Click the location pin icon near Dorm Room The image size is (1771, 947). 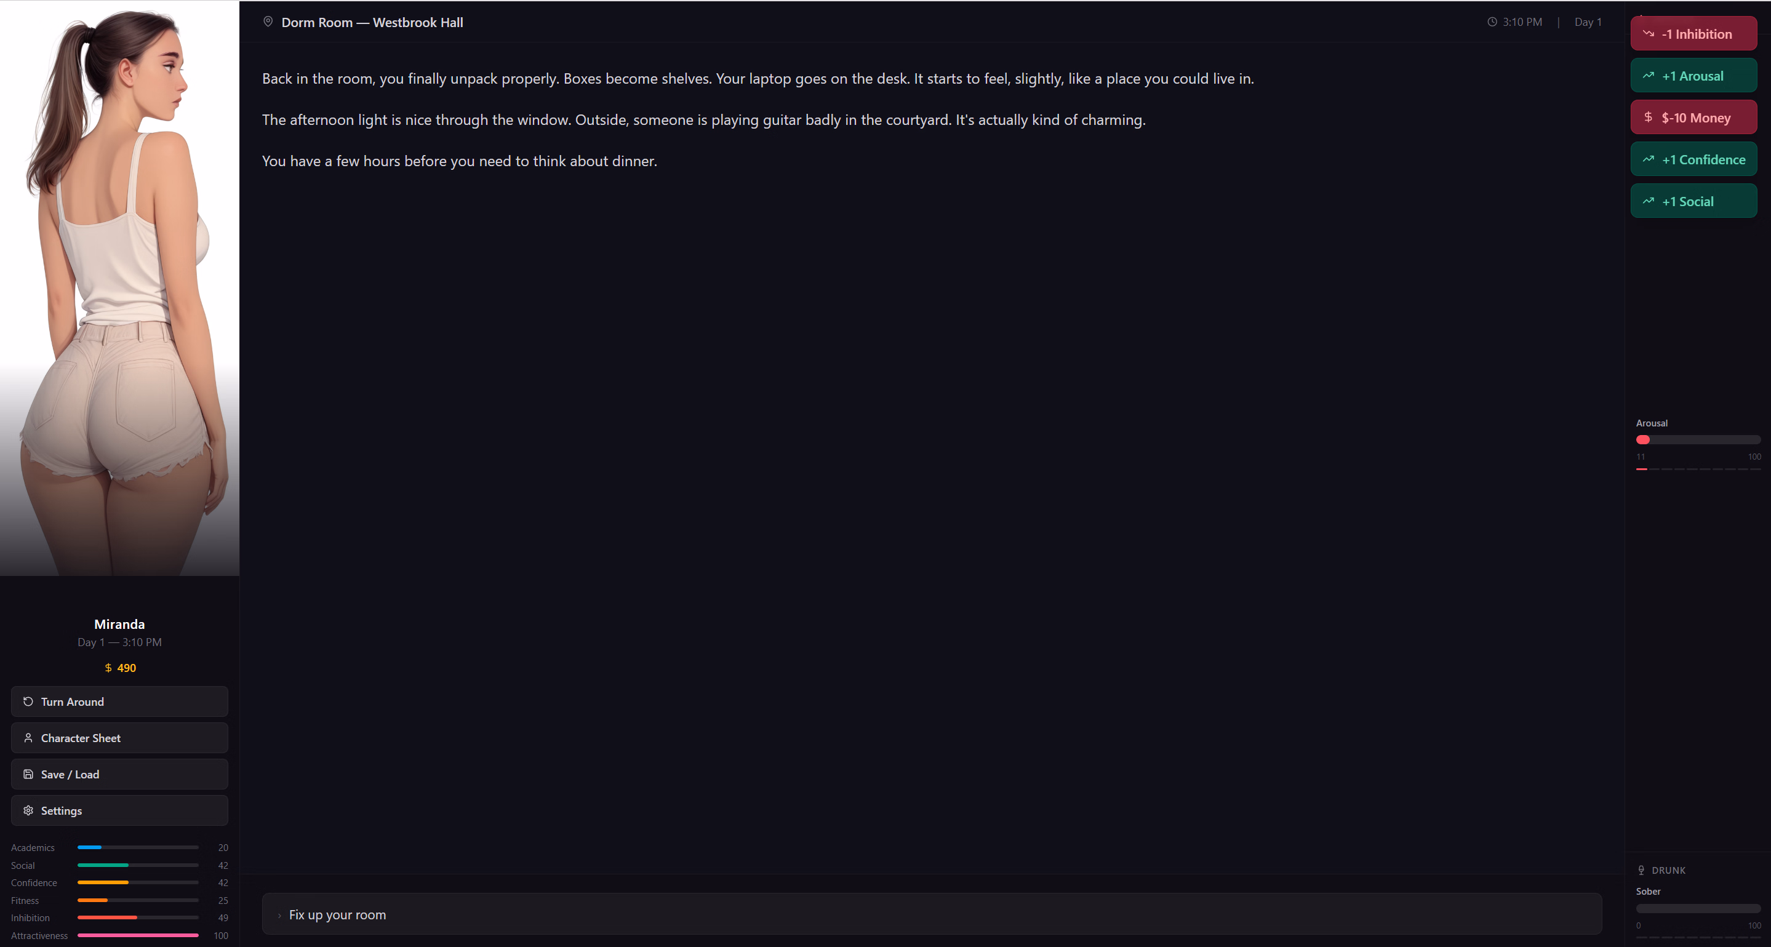click(x=268, y=22)
